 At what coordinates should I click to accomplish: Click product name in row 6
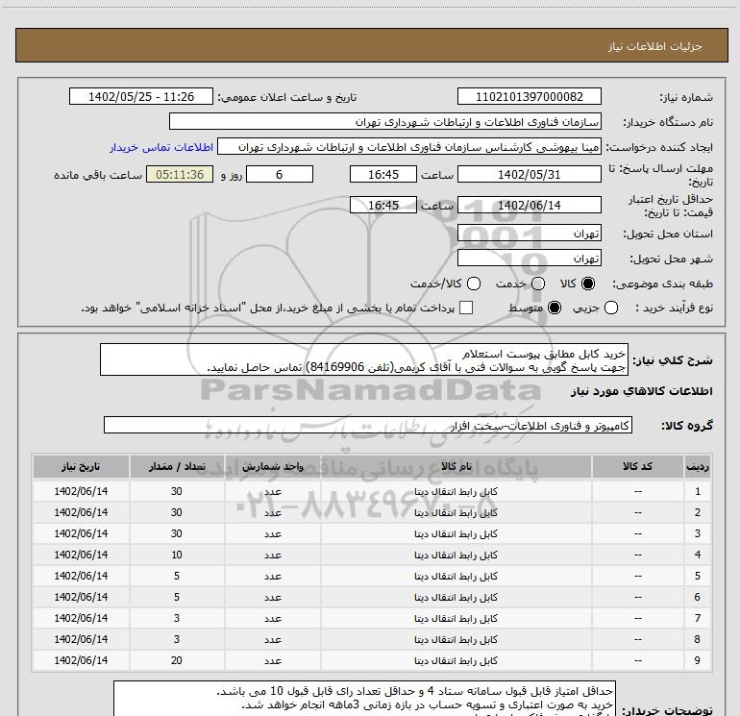click(x=456, y=597)
